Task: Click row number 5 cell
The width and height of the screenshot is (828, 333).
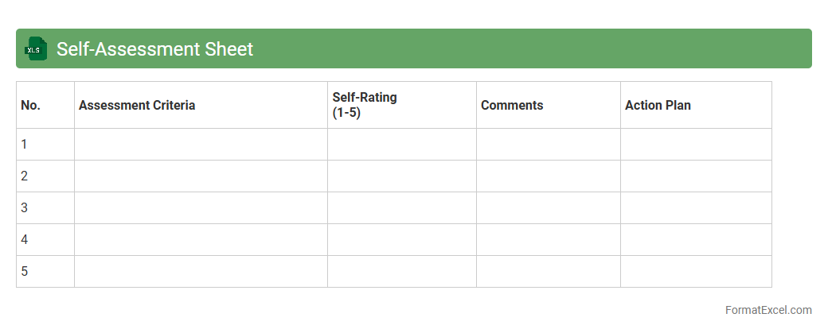Action: click(x=45, y=272)
